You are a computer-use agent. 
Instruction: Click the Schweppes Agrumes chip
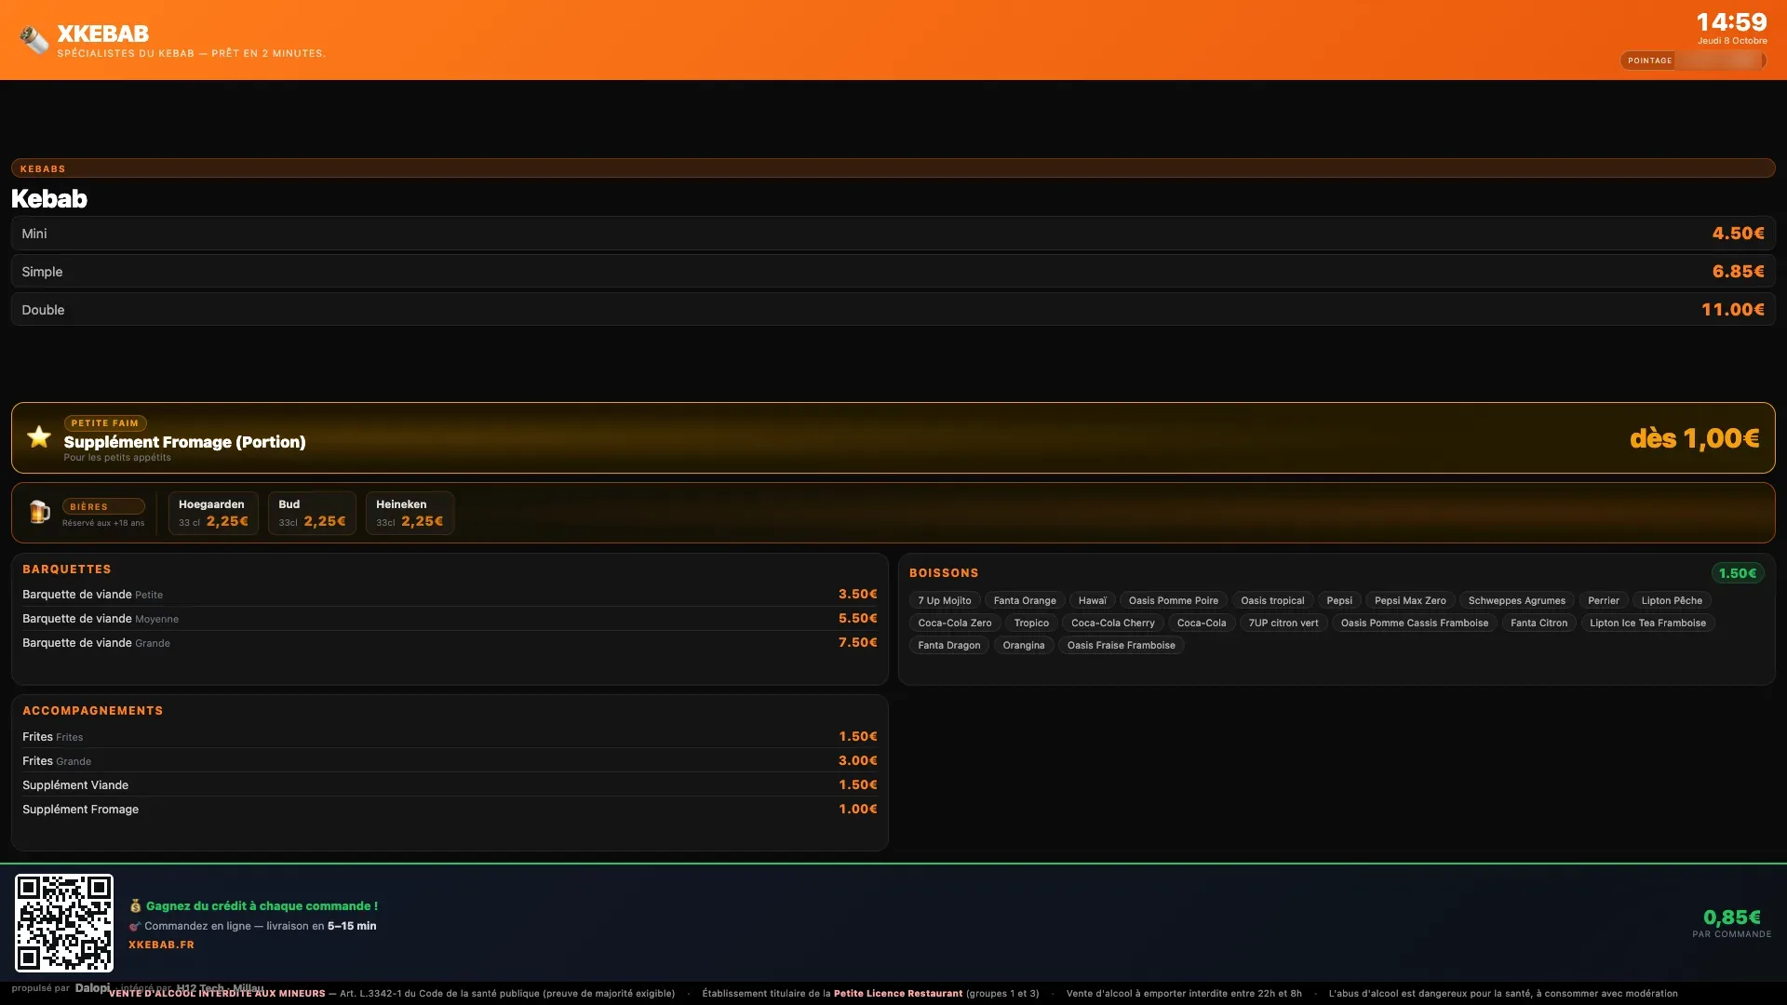(1517, 600)
